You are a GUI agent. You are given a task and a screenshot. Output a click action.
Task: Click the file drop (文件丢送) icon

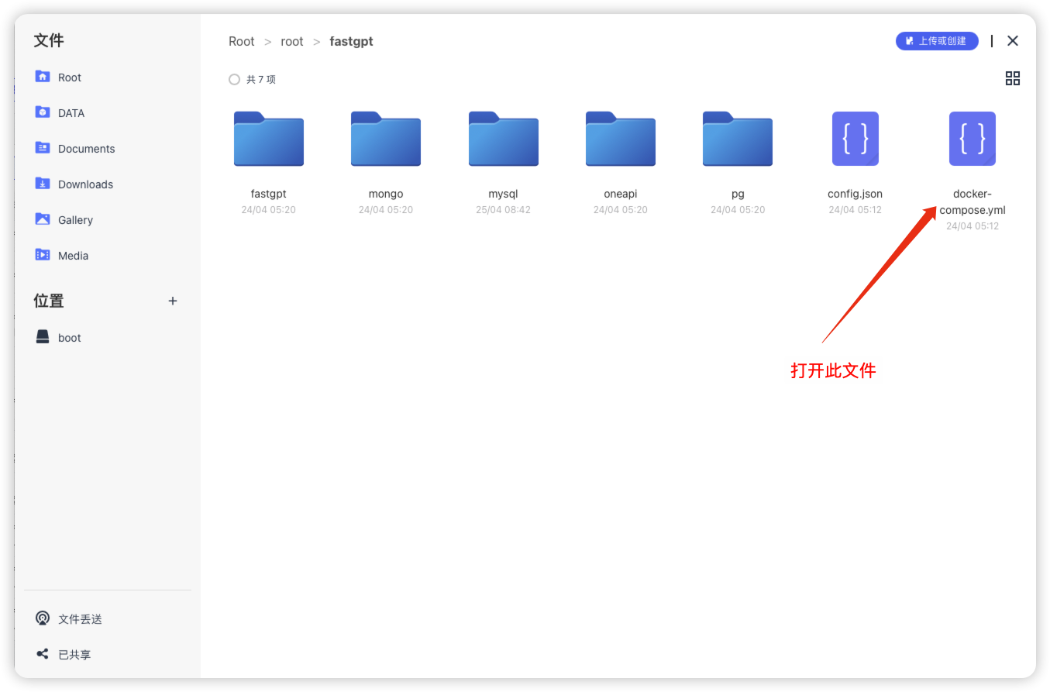(x=43, y=618)
